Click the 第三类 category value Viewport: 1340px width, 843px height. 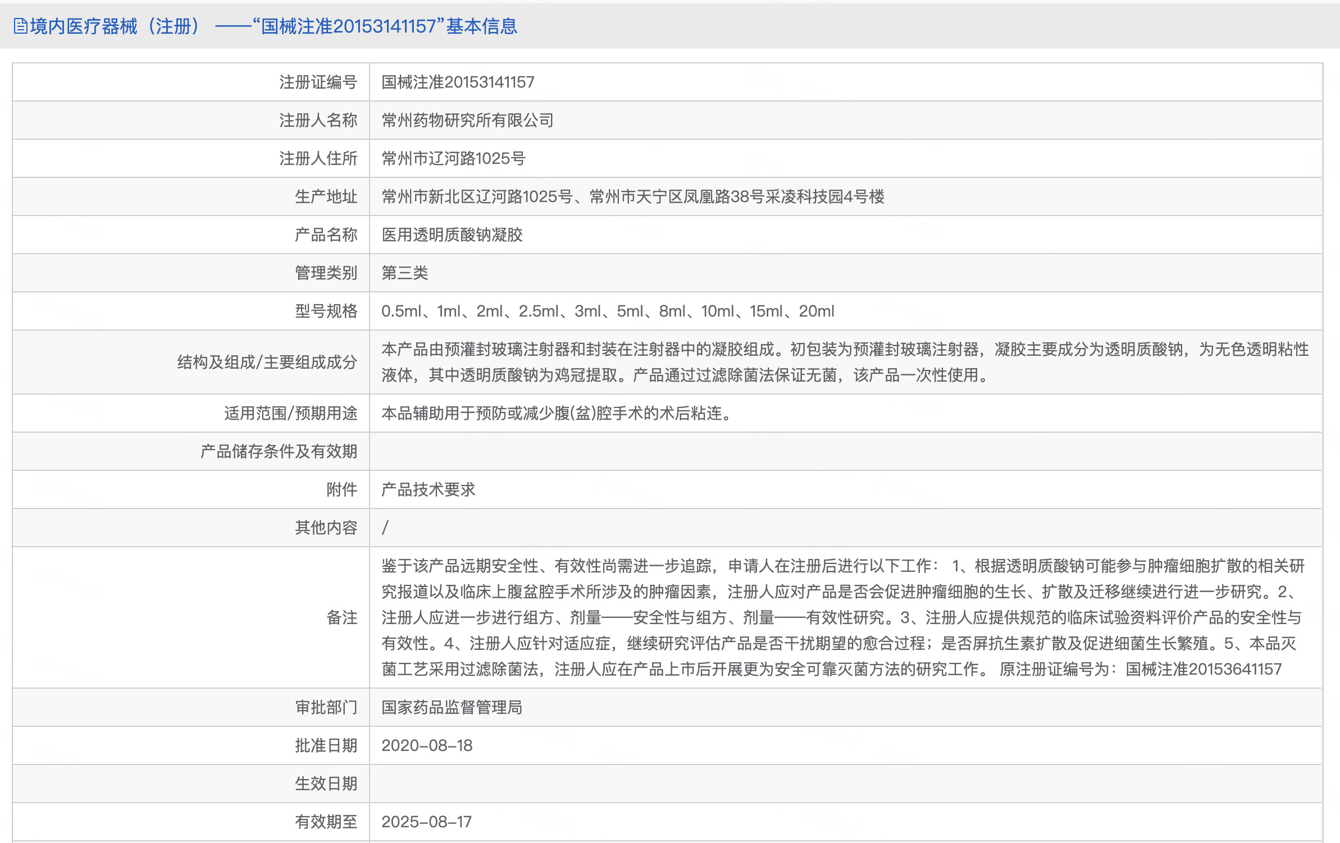(404, 273)
